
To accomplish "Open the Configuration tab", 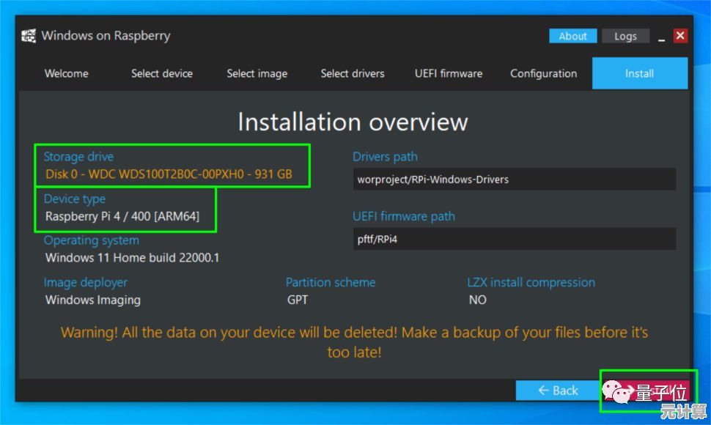I will pos(543,73).
